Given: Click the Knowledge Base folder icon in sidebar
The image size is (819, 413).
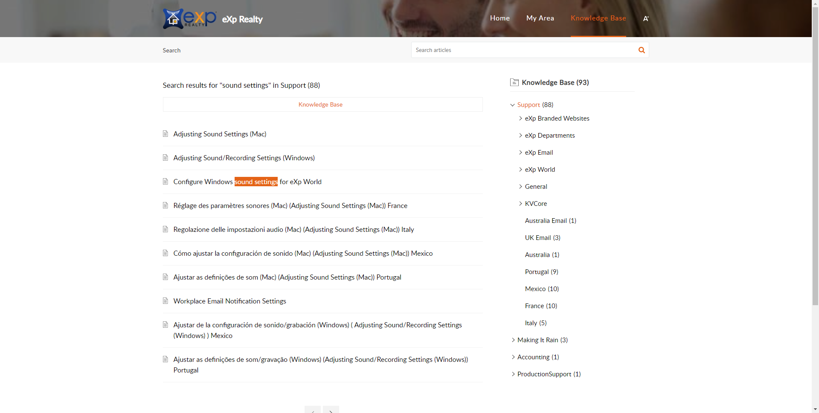Looking at the screenshot, I should coord(514,82).
